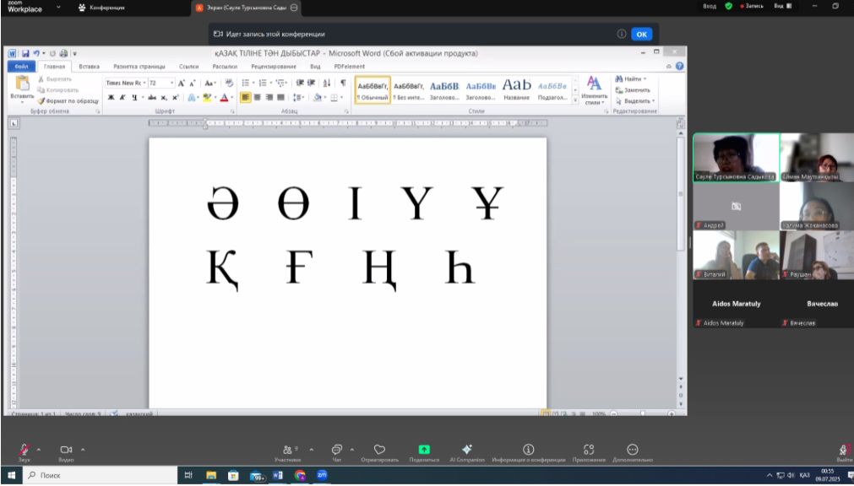
Task: Click the Word zoom level slider
Action: [x=643, y=413]
